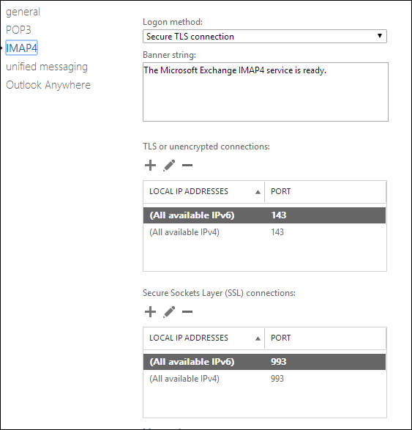Sort SSL list by Local IP Addresses arrow
This screenshot has width=412, height=430.
click(x=258, y=338)
